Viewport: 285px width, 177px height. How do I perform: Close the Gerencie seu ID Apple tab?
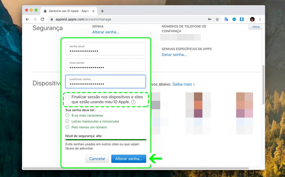(x=93, y=11)
